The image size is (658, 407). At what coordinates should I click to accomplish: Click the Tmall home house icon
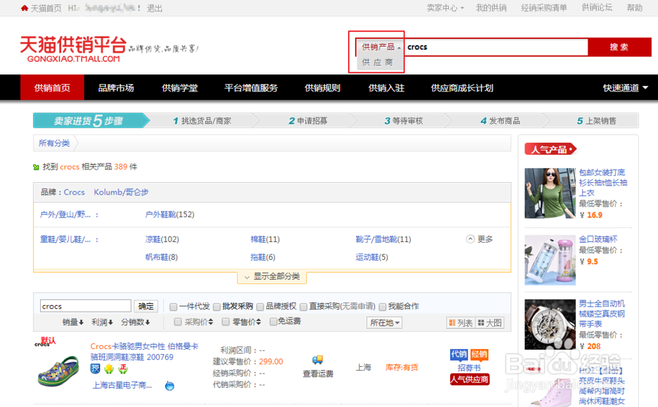click(24, 8)
